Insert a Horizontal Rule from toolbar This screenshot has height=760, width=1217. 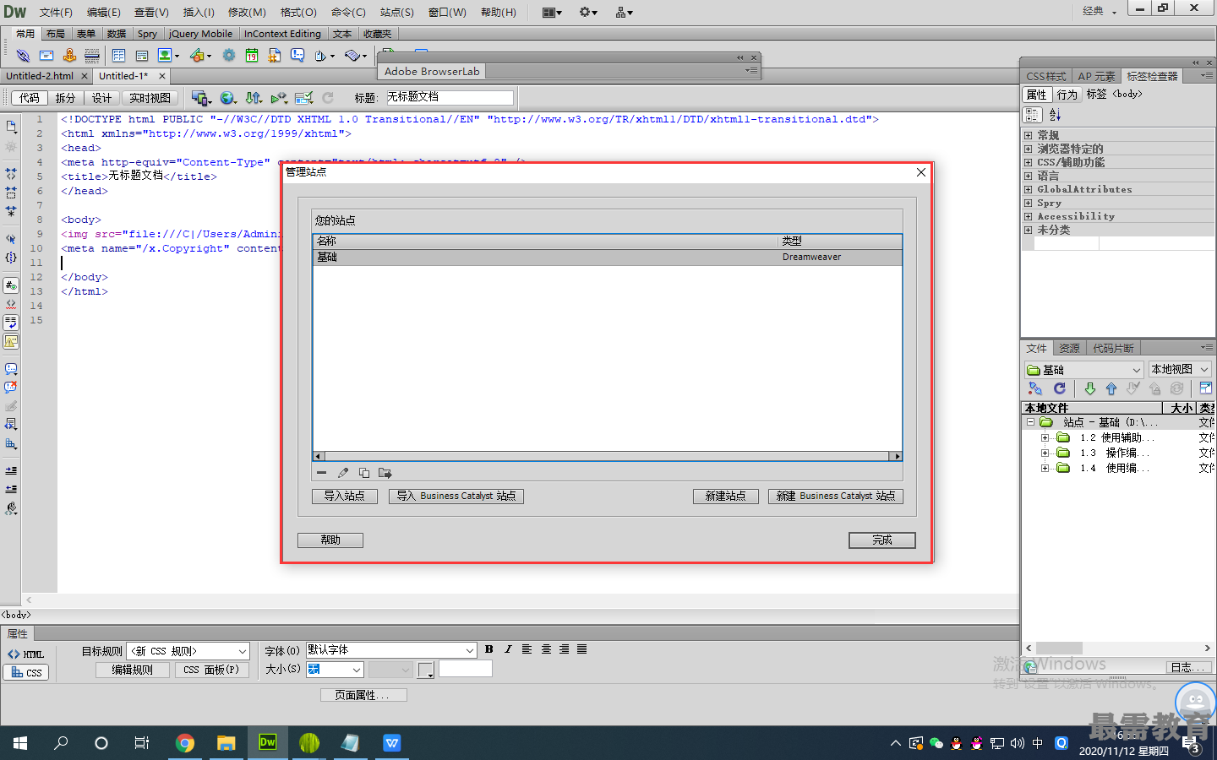[92, 56]
